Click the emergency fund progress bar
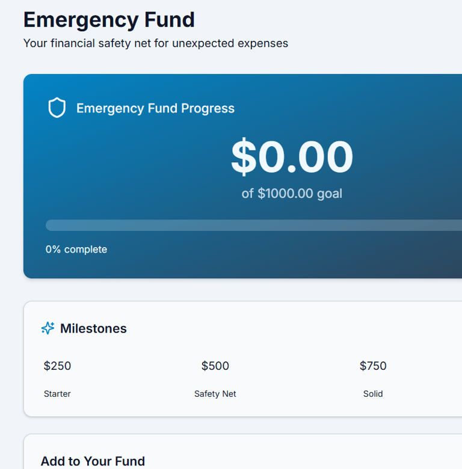This screenshot has height=469, width=462. [253, 225]
